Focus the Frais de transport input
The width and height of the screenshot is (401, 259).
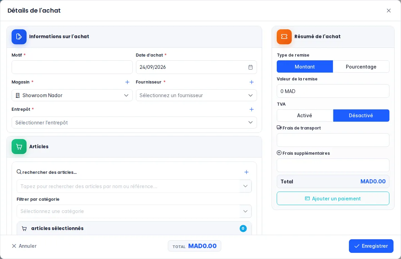[x=333, y=140]
